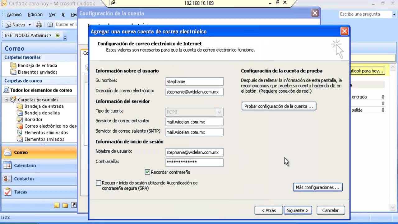Click the Servidor de correo entrante field
Screen dimensions: 398x224
point(194,122)
